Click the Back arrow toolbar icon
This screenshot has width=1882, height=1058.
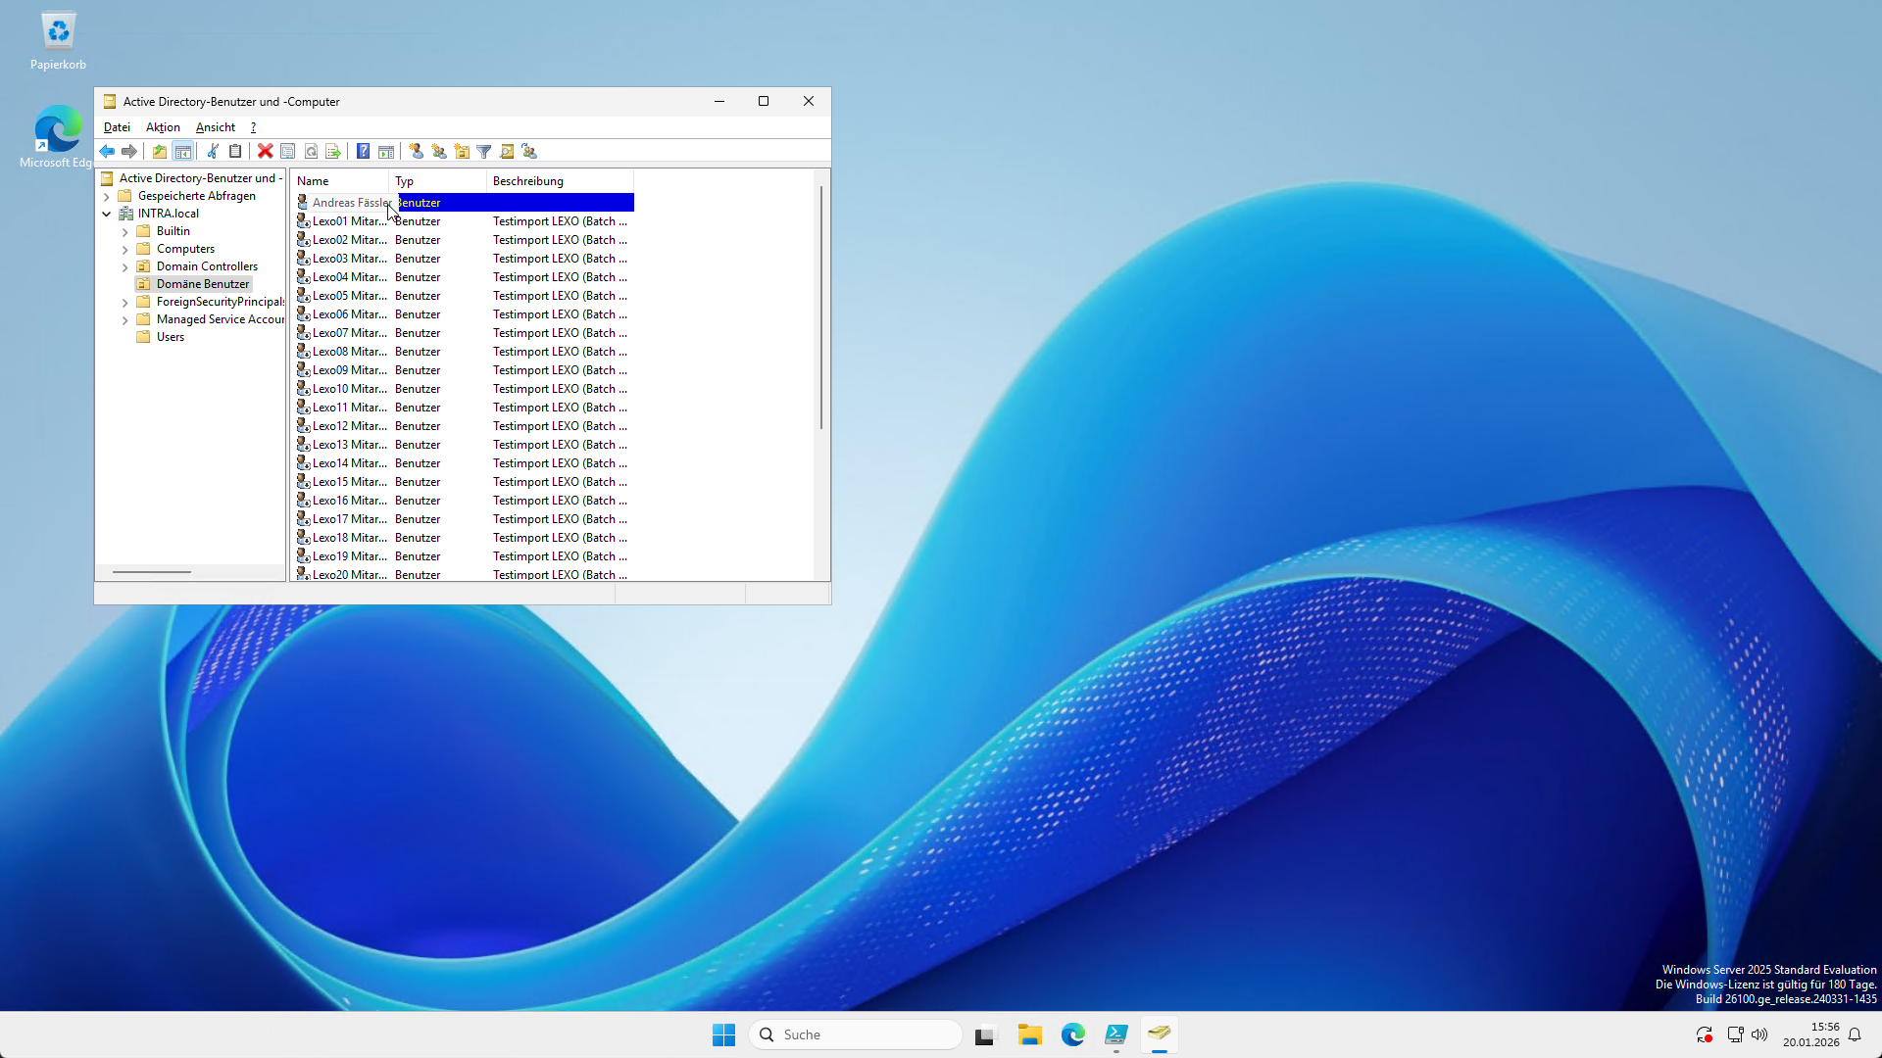[107, 151]
